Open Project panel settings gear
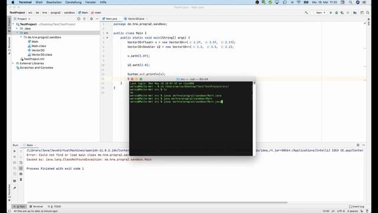This screenshot has height=213, width=378. 92,18
